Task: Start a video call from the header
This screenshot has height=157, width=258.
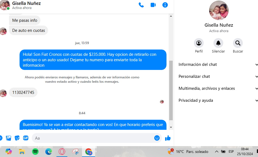Action: coord(153,5)
